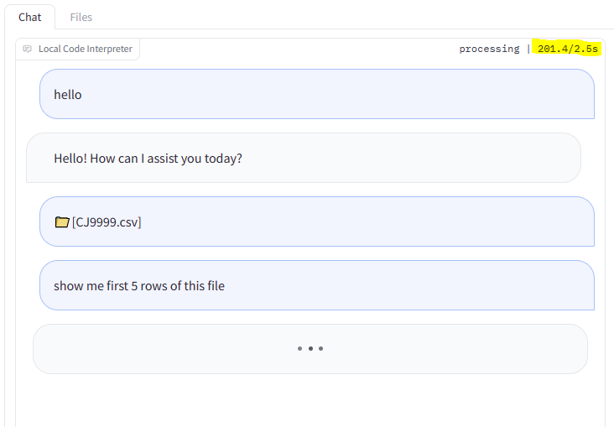The height and width of the screenshot is (427, 614).
Task: Click the separator bar before the timer
Action: [x=528, y=49]
